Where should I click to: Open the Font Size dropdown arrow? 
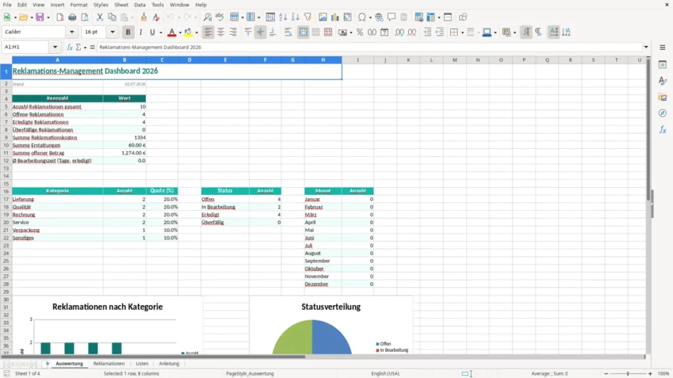pos(112,32)
